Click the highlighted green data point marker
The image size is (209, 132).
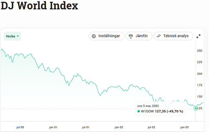click(x=196, y=108)
